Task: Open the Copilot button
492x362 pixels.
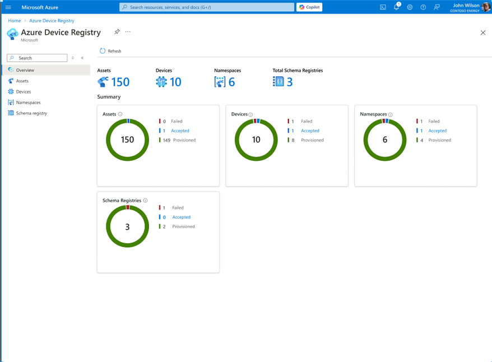Action: pos(309,7)
